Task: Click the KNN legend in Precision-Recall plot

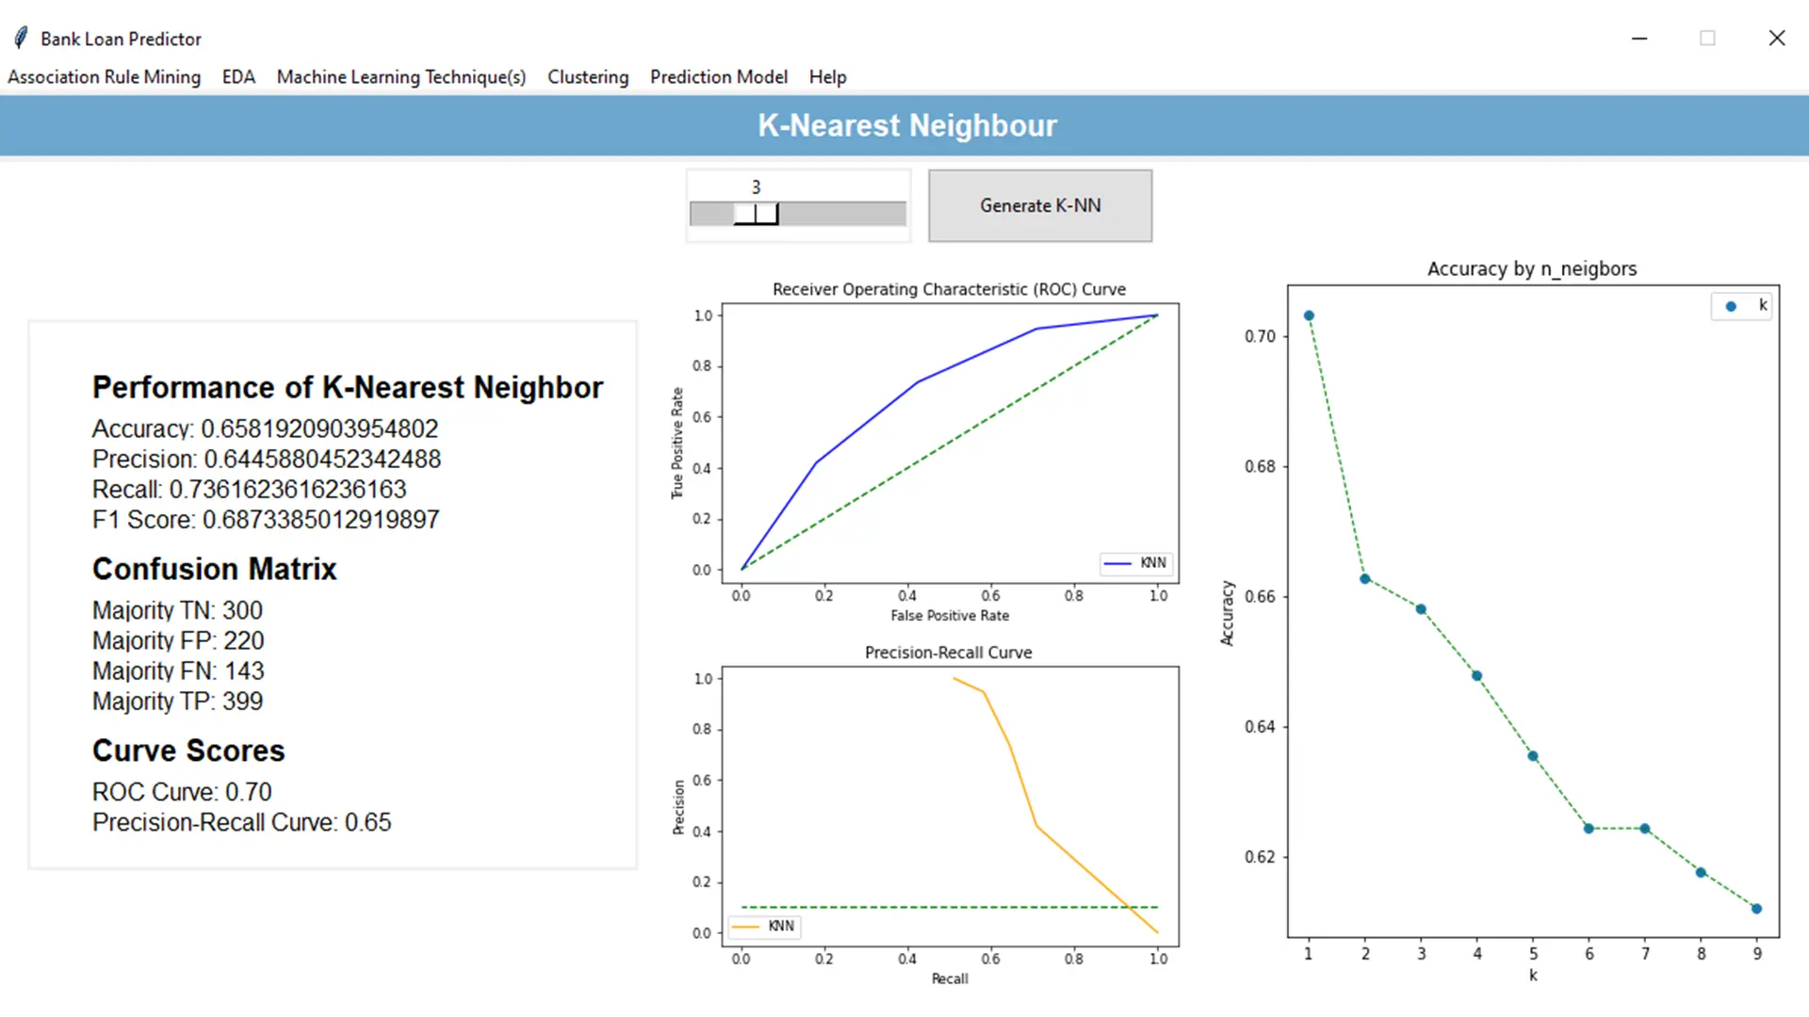Action: (x=764, y=927)
